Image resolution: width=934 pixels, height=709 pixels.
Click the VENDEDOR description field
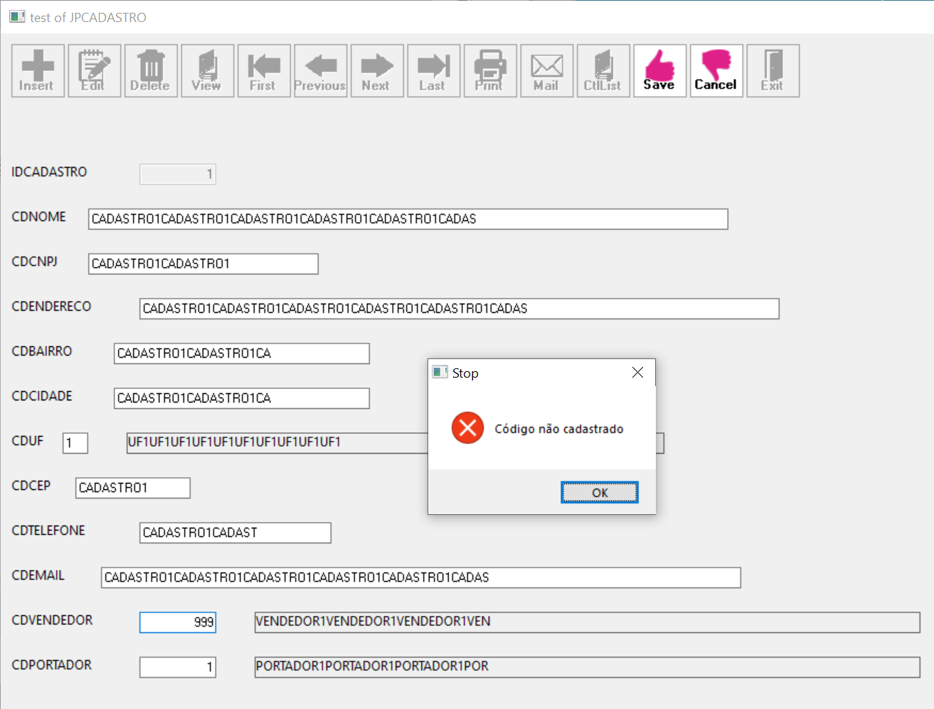588,622
